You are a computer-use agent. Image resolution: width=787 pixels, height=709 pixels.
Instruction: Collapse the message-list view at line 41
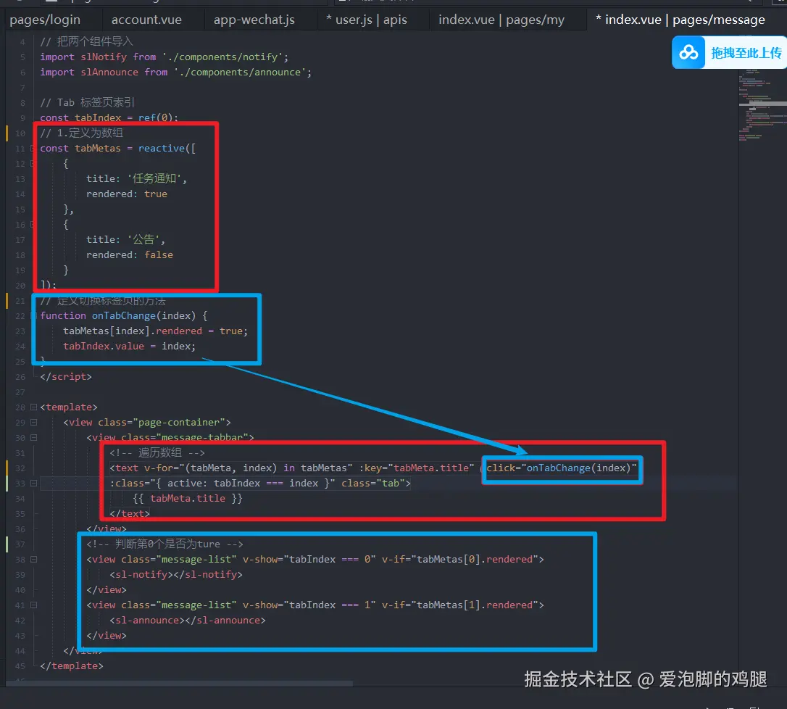[33, 605]
